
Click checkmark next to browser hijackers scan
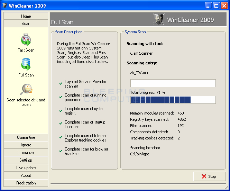click(61, 151)
